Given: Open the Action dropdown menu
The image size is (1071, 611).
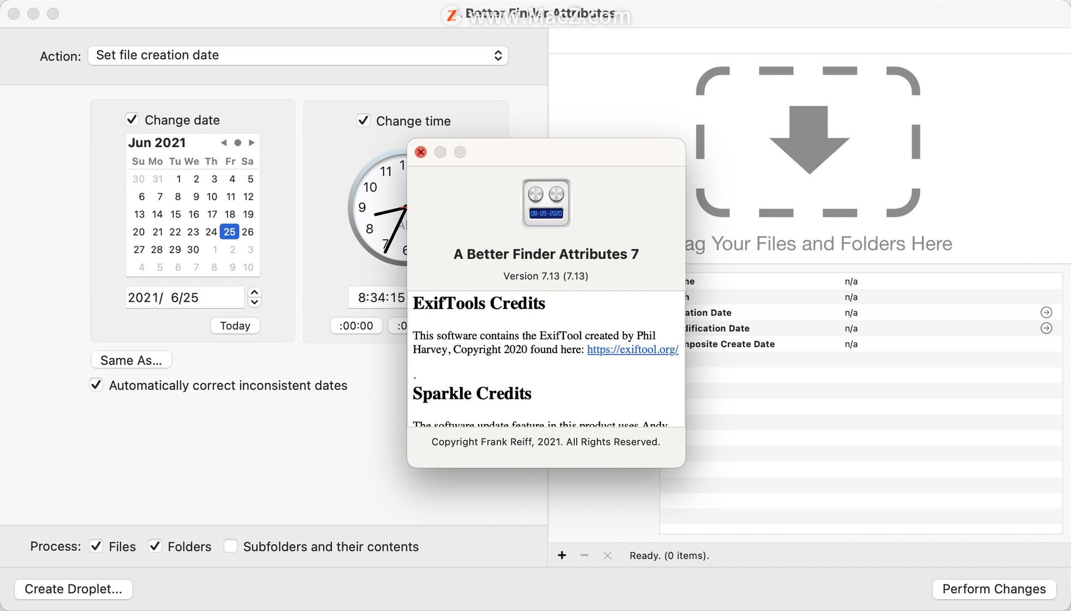Looking at the screenshot, I should pyautogui.click(x=298, y=55).
